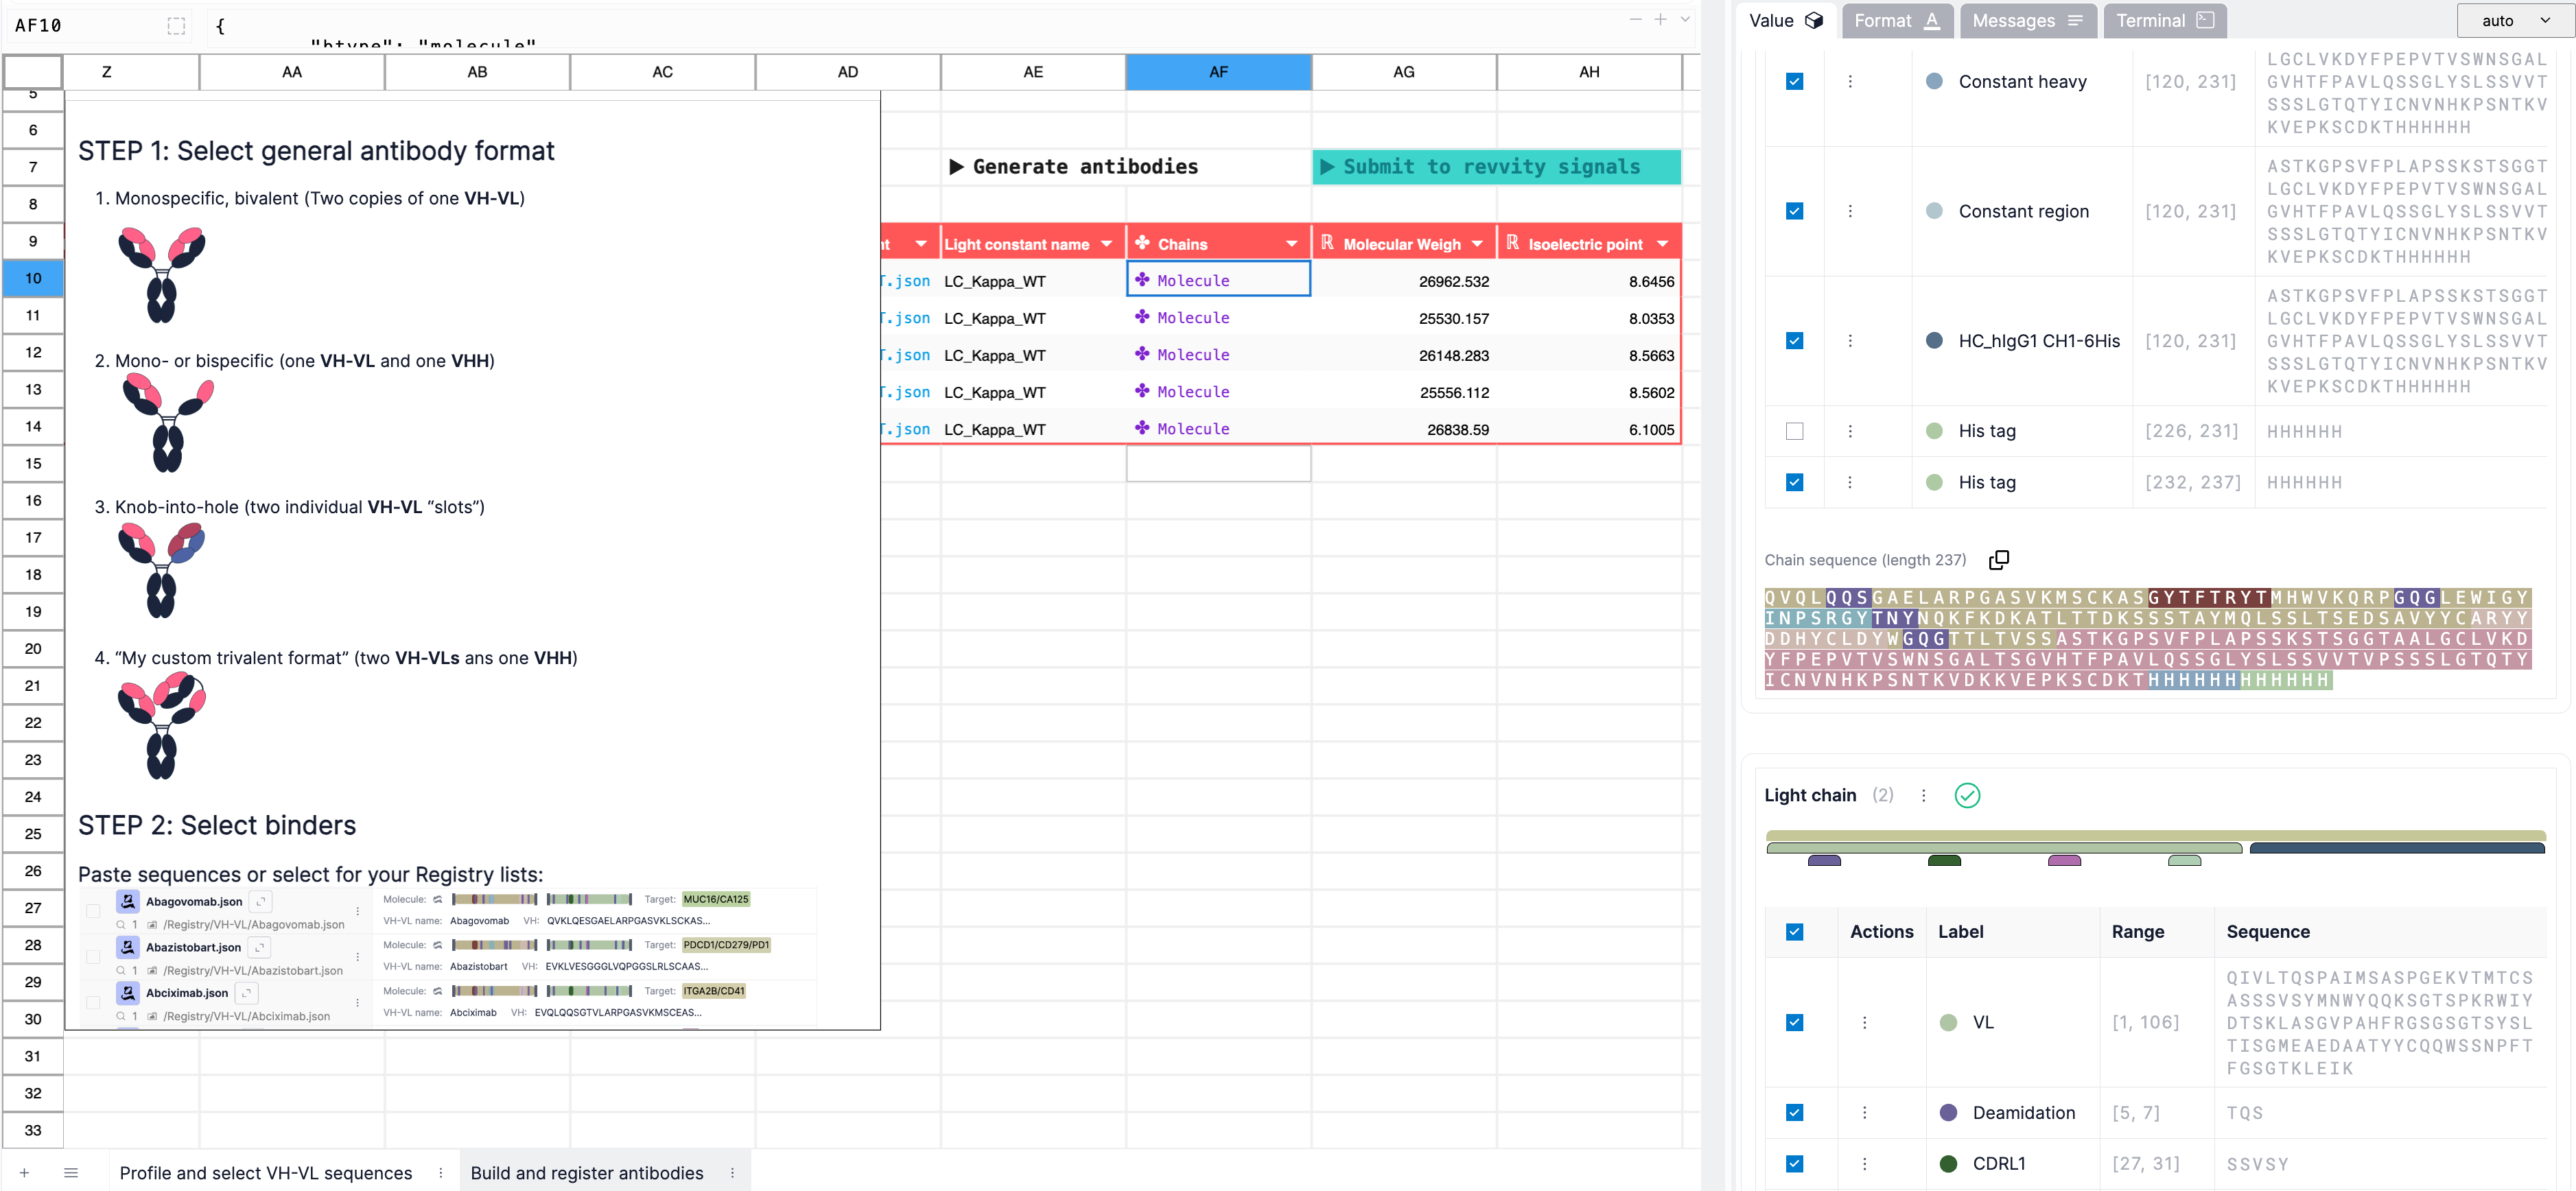Image resolution: width=2576 pixels, height=1191 pixels.
Task: Select the row 10 header
Action: 33,278
